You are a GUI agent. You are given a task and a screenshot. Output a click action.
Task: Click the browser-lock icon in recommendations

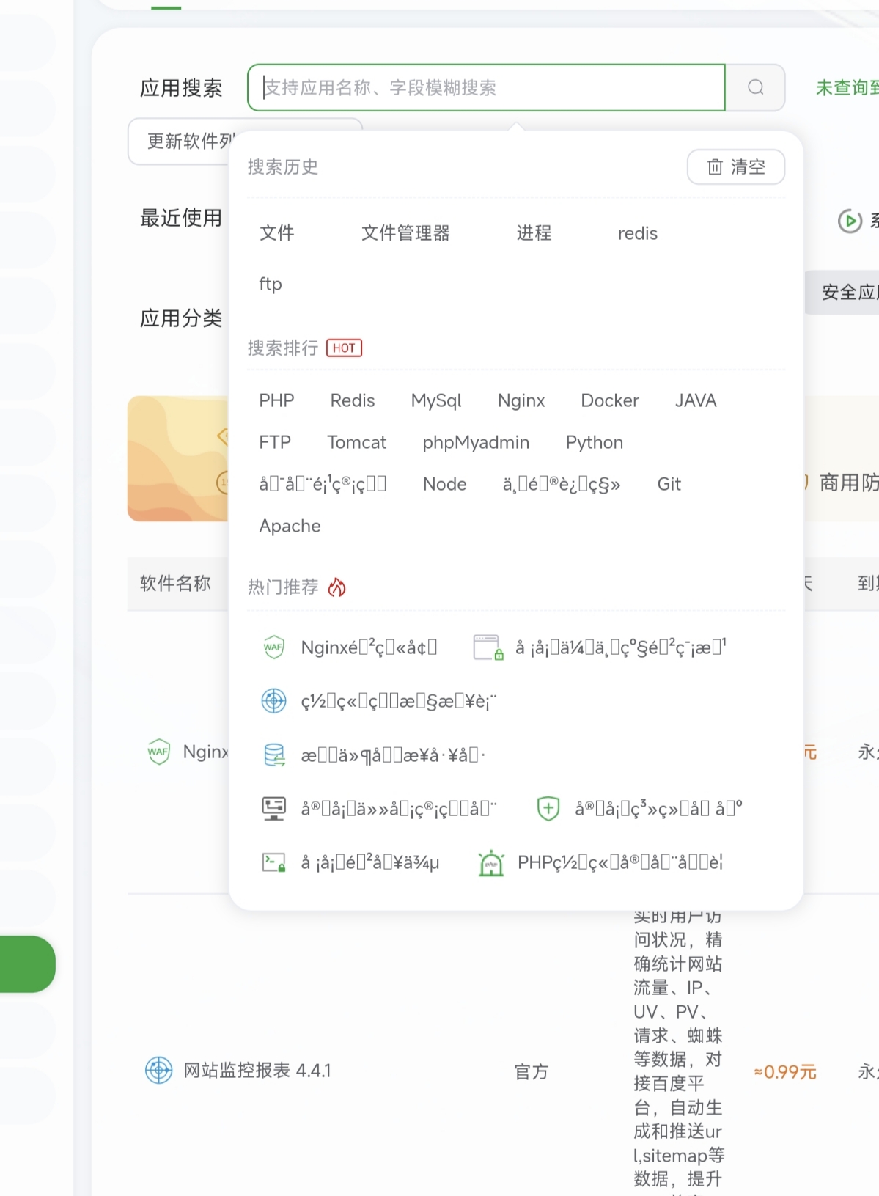tap(488, 647)
